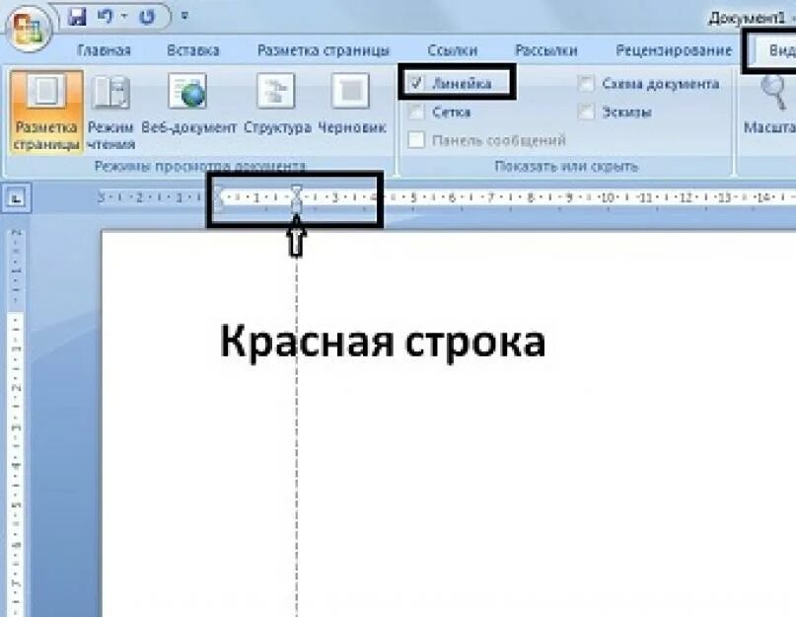The image size is (796, 617).
Task: Switch to Разметка страницы view mode
Action: point(46,112)
